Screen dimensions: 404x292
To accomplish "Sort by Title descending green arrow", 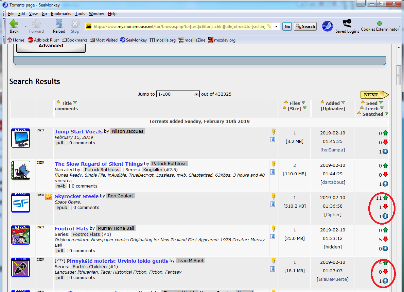I will coord(75,102).
